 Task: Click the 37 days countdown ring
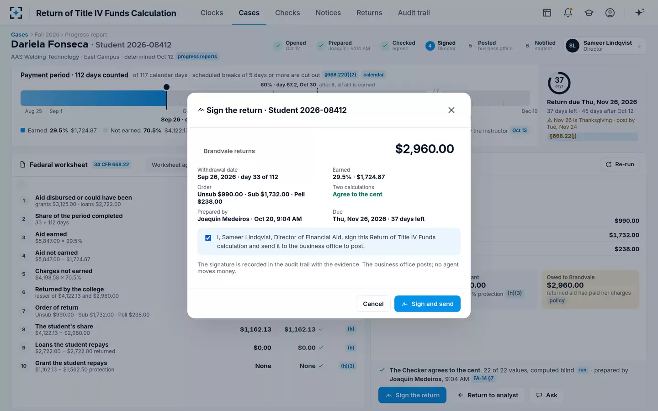tap(559, 83)
